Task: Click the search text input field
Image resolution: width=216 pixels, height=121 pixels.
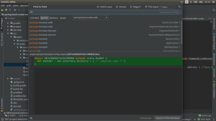Action: pyautogui.click(x=105, y=12)
